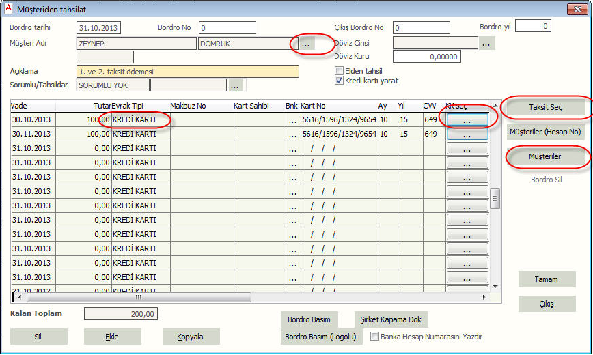Viewport: 593px width, 355px height.
Task: Click the browse button next to Müşteri Adı
Action: pyautogui.click(x=306, y=44)
